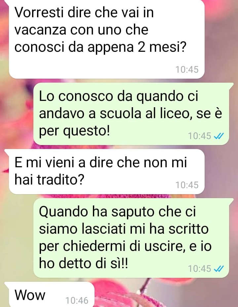Click the word "lasciati" in the green message
Viewport: 238px width, 307px height.
point(103,228)
